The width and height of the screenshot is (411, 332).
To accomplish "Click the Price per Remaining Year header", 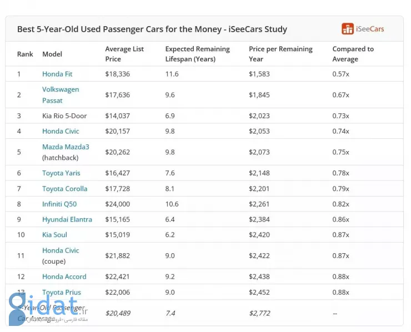I will pos(280,54).
